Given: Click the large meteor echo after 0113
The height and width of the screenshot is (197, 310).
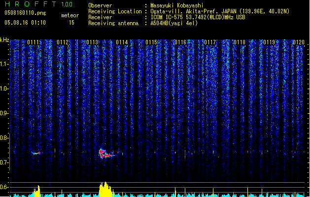Looking at the screenshot, I should [x=106, y=154].
